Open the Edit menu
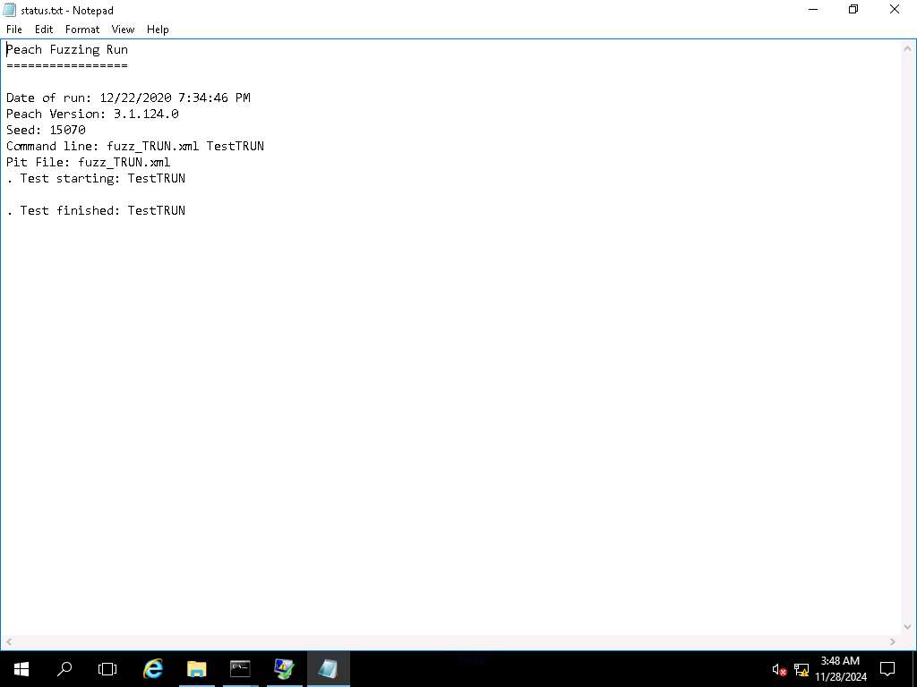The height and width of the screenshot is (687, 917). pos(44,30)
